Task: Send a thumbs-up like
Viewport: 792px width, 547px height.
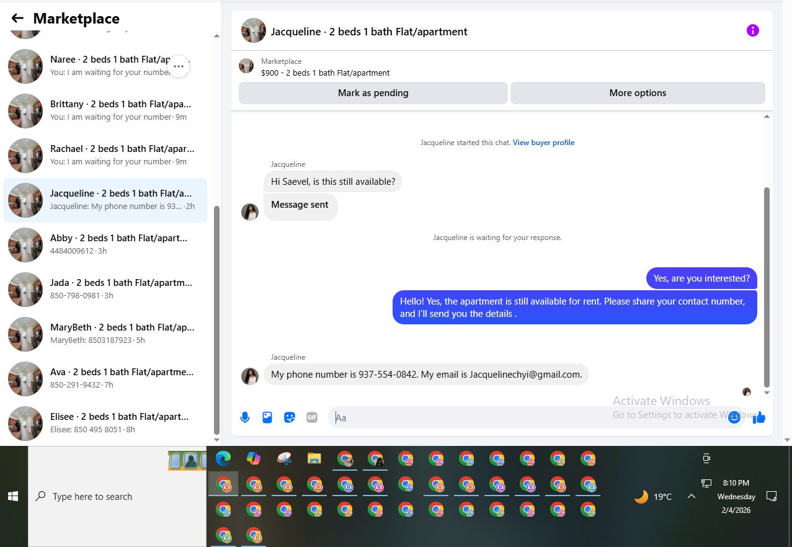Action: coord(759,417)
